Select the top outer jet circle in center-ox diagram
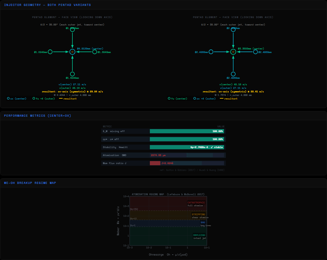This screenshot has width=327, height=260. [x=72, y=30]
